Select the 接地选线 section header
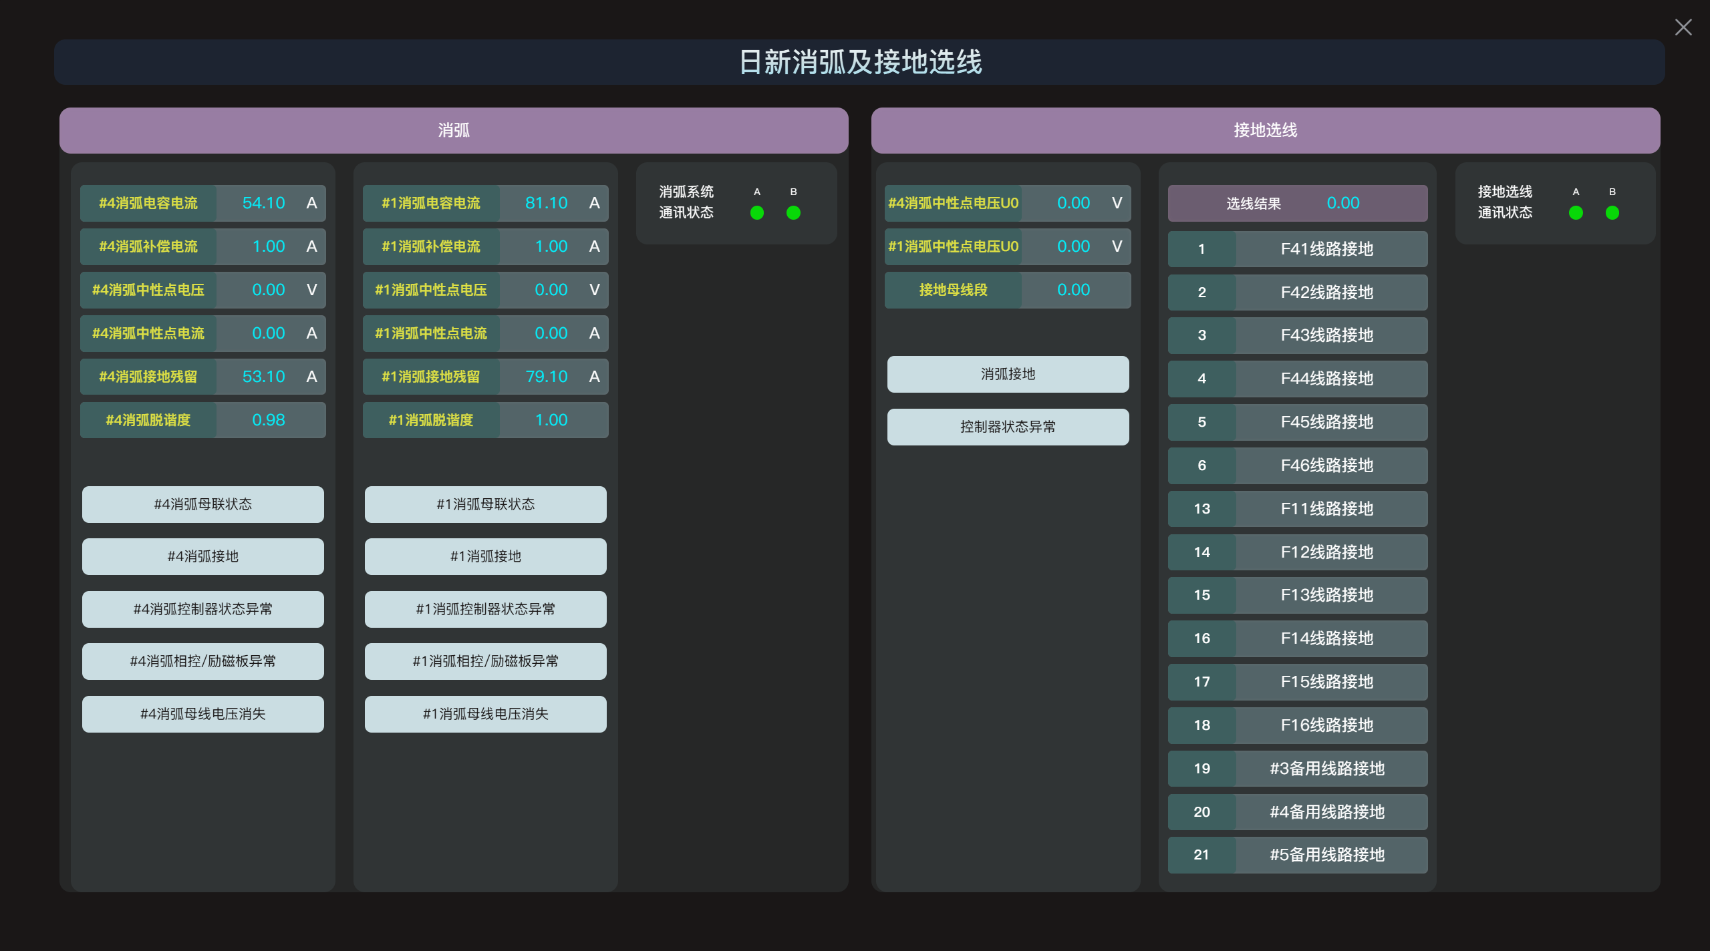Screen dimensions: 1710x951 (1265, 130)
